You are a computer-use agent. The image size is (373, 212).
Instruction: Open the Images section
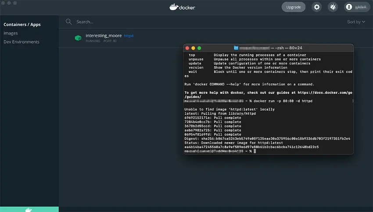click(x=11, y=33)
